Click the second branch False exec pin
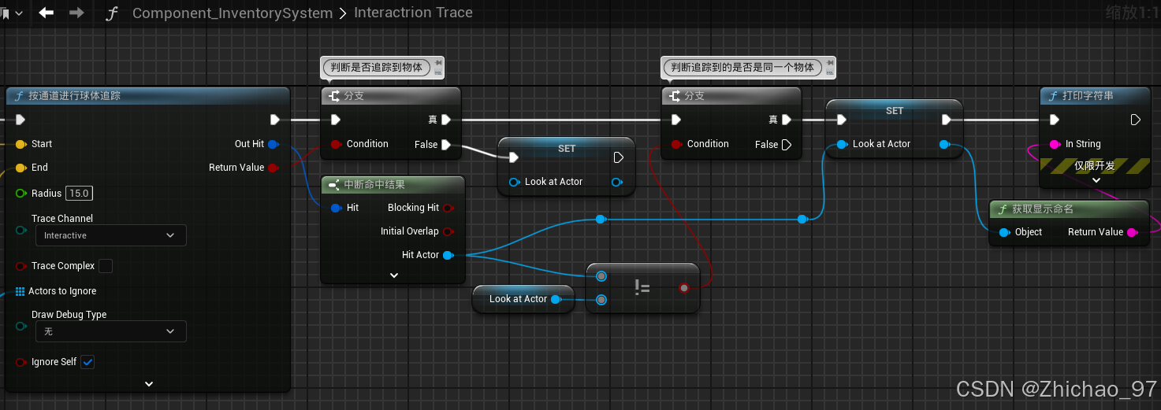 click(x=787, y=144)
